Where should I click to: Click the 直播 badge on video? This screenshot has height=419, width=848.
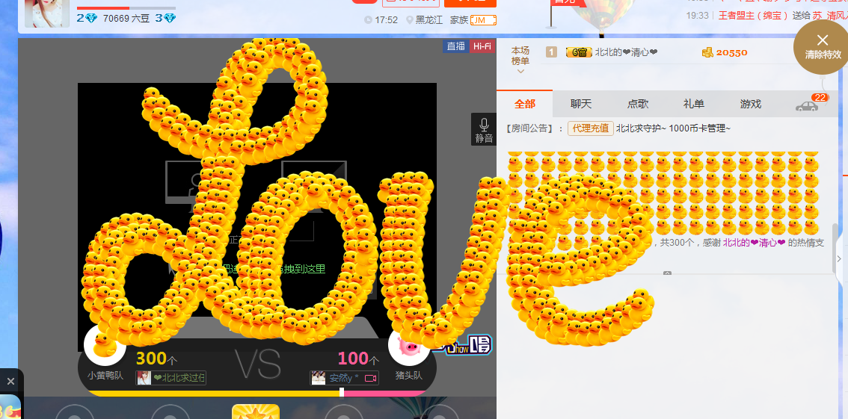click(455, 46)
